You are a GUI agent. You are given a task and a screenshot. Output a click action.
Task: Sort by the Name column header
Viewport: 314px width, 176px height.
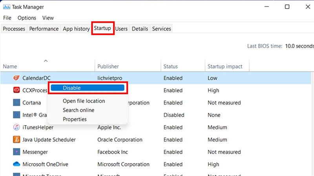pos(10,66)
